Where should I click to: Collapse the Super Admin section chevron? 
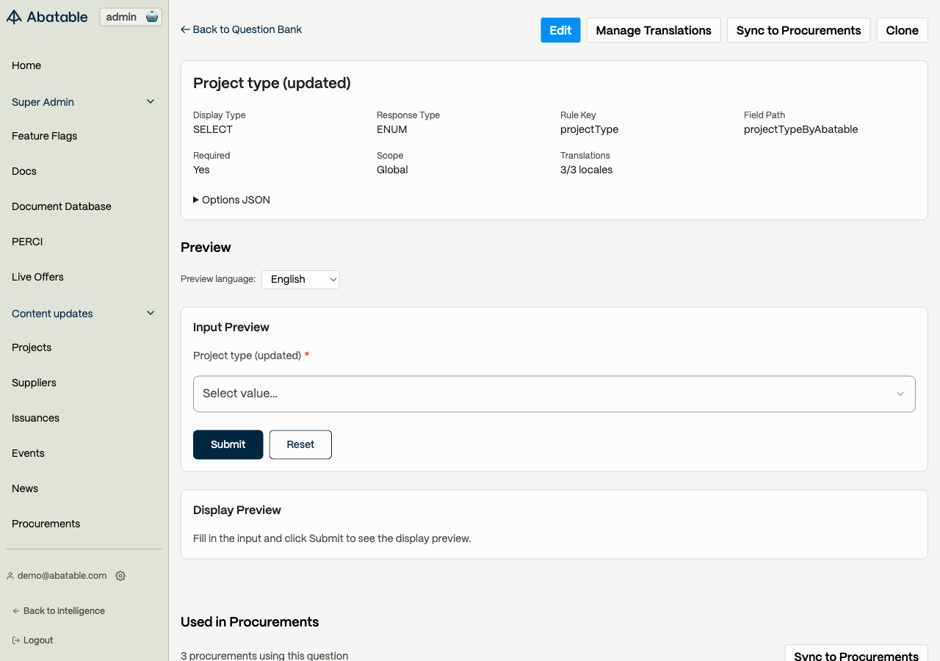151,101
